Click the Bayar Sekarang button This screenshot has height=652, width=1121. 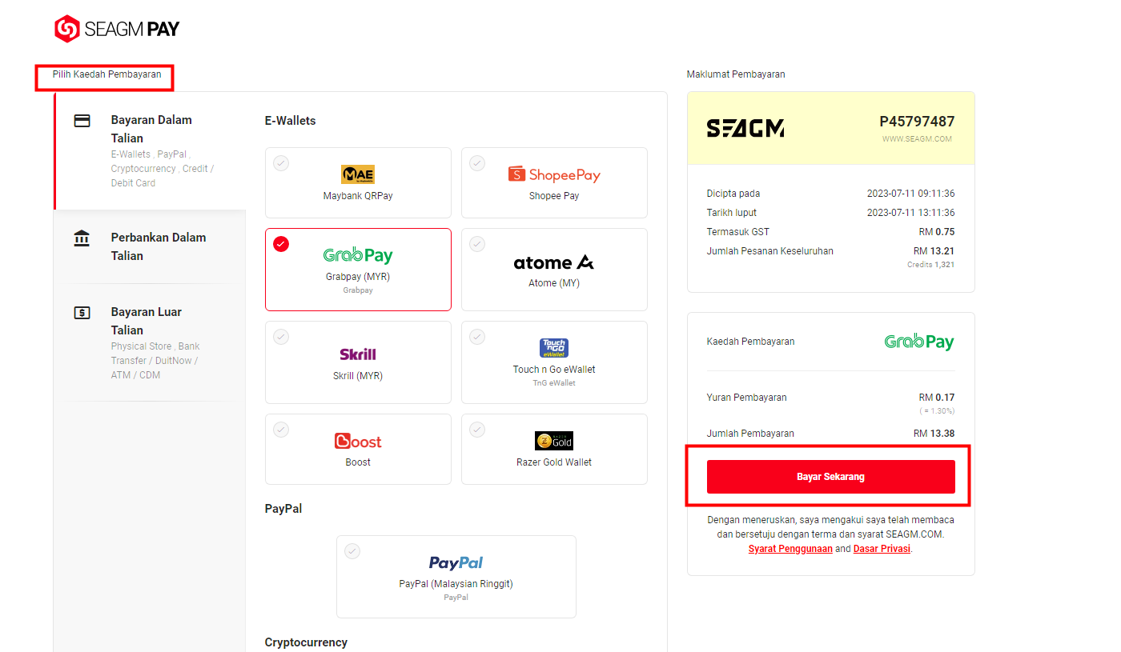click(x=830, y=477)
